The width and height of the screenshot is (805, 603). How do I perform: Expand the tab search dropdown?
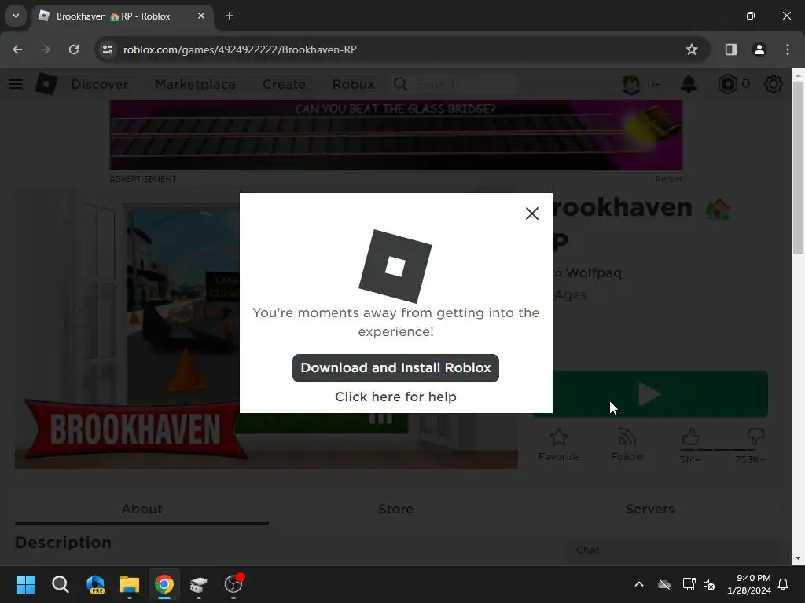[x=16, y=16]
